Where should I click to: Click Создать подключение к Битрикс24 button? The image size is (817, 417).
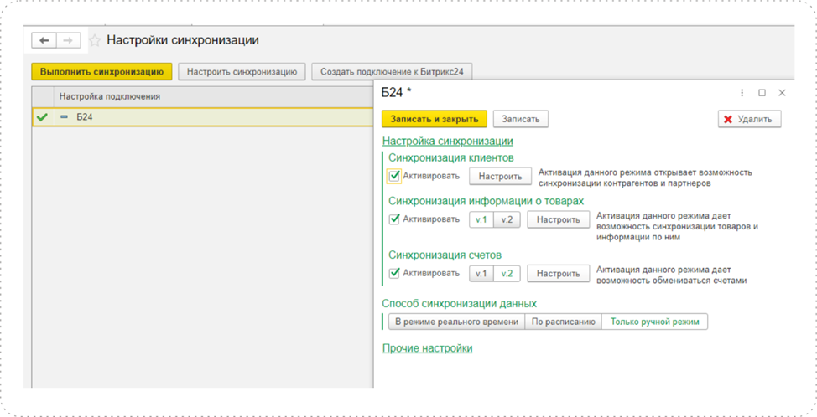coord(392,72)
